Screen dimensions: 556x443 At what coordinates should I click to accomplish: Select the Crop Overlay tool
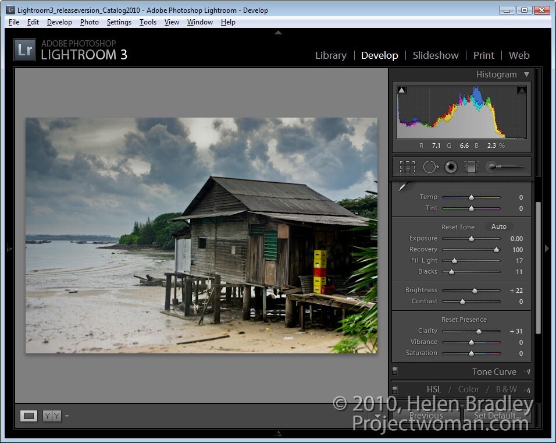pyautogui.click(x=407, y=167)
